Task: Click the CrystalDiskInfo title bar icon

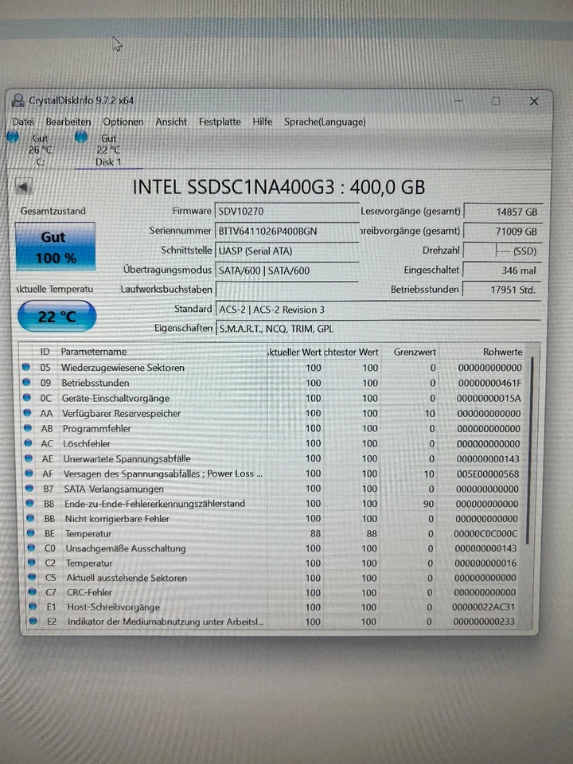Action: pos(18,100)
